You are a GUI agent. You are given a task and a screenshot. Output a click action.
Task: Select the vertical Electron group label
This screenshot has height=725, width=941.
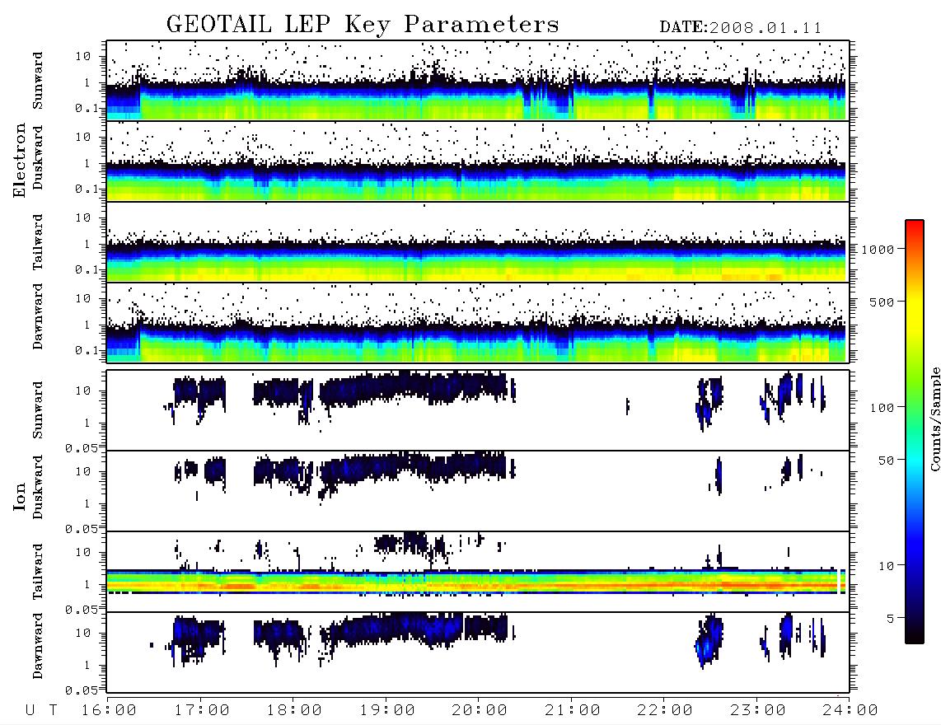click(19, 160)
